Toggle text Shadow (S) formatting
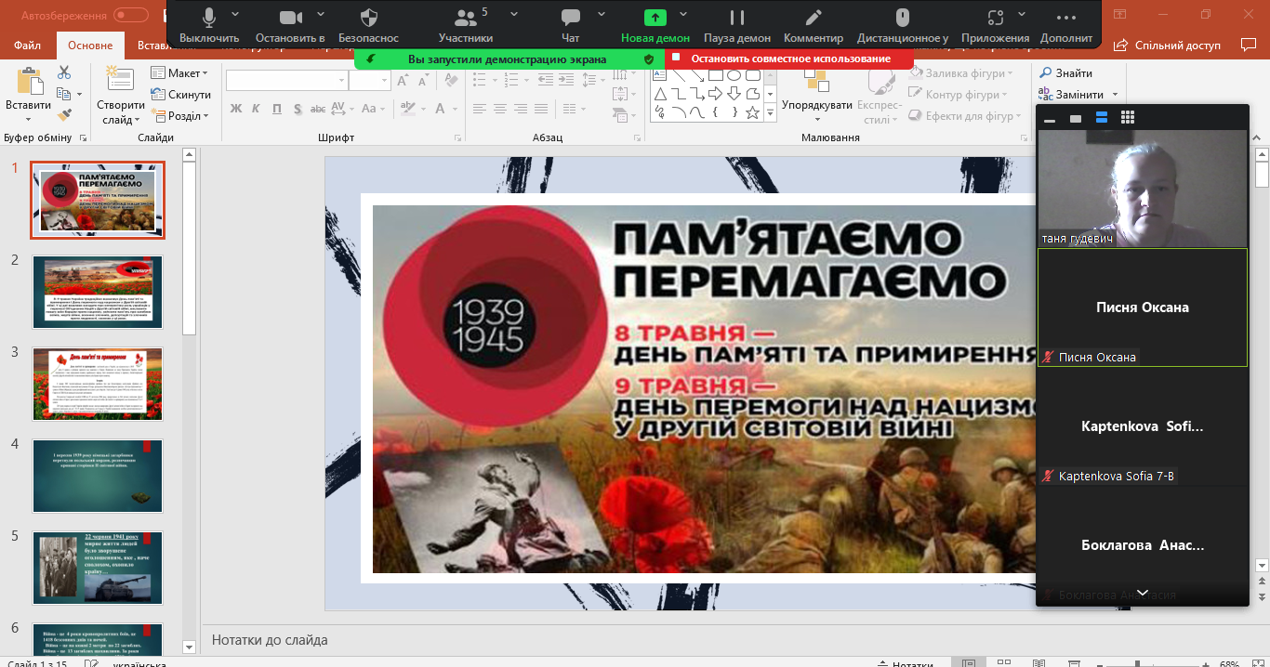Image resolution: width=1270 pixels, height=667 pixels. tap(298, 109)
